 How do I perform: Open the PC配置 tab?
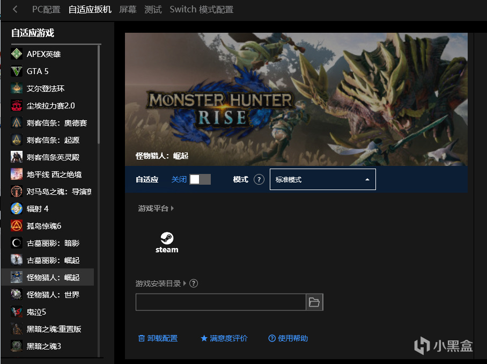point(46,9)
